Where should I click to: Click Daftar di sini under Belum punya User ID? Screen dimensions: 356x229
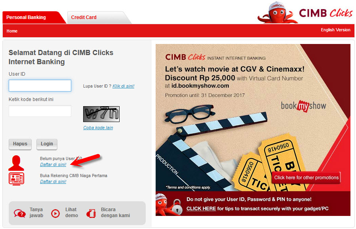click(x=53, y=164)
